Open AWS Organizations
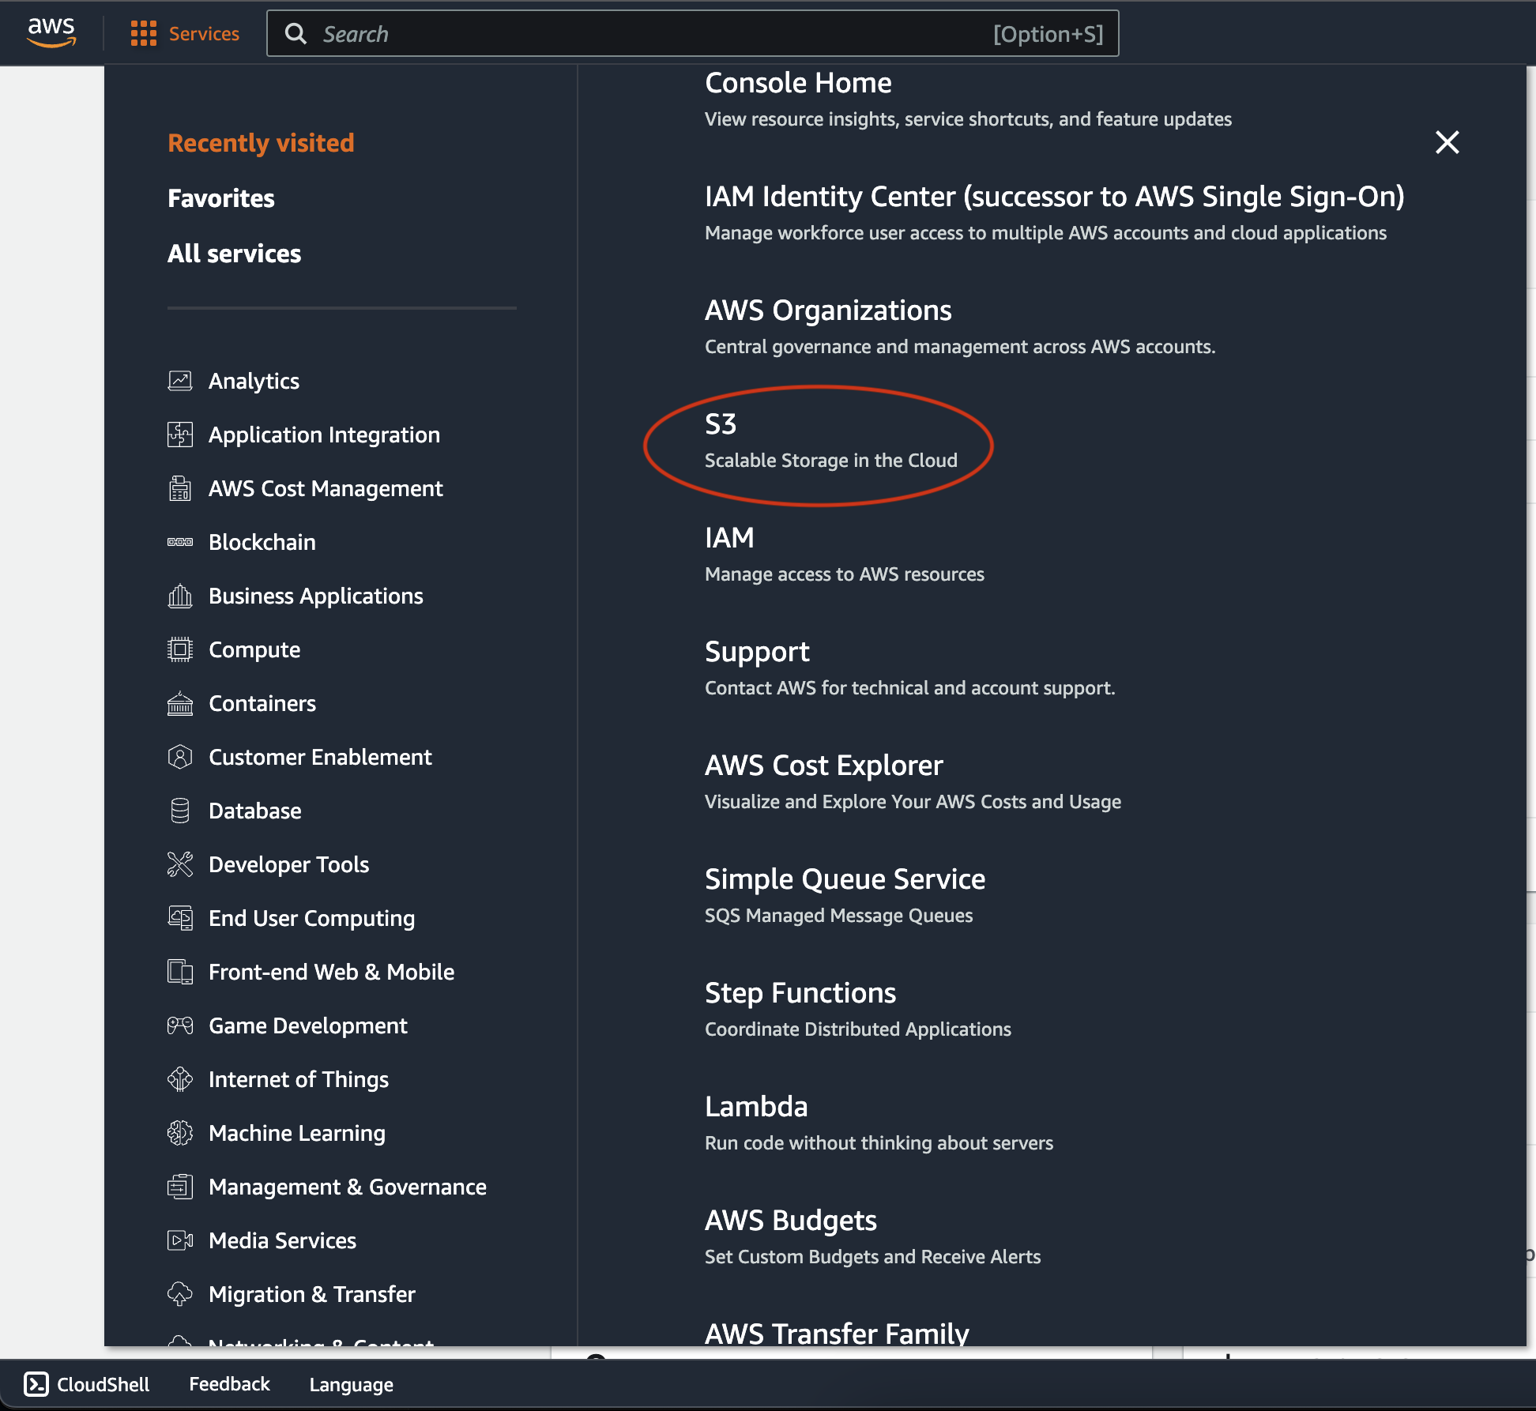 [828, 310]
